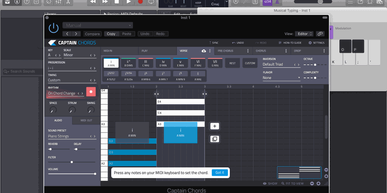Click the REST chord button
The height and width of the screenshot is (193, 387).
click(233, 63)
